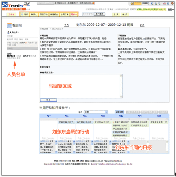Click the first document icon after 找帮助
Image resolution: width=176 pixels, height=177 pixels.
pyautogui.click(x=152, y=3)
